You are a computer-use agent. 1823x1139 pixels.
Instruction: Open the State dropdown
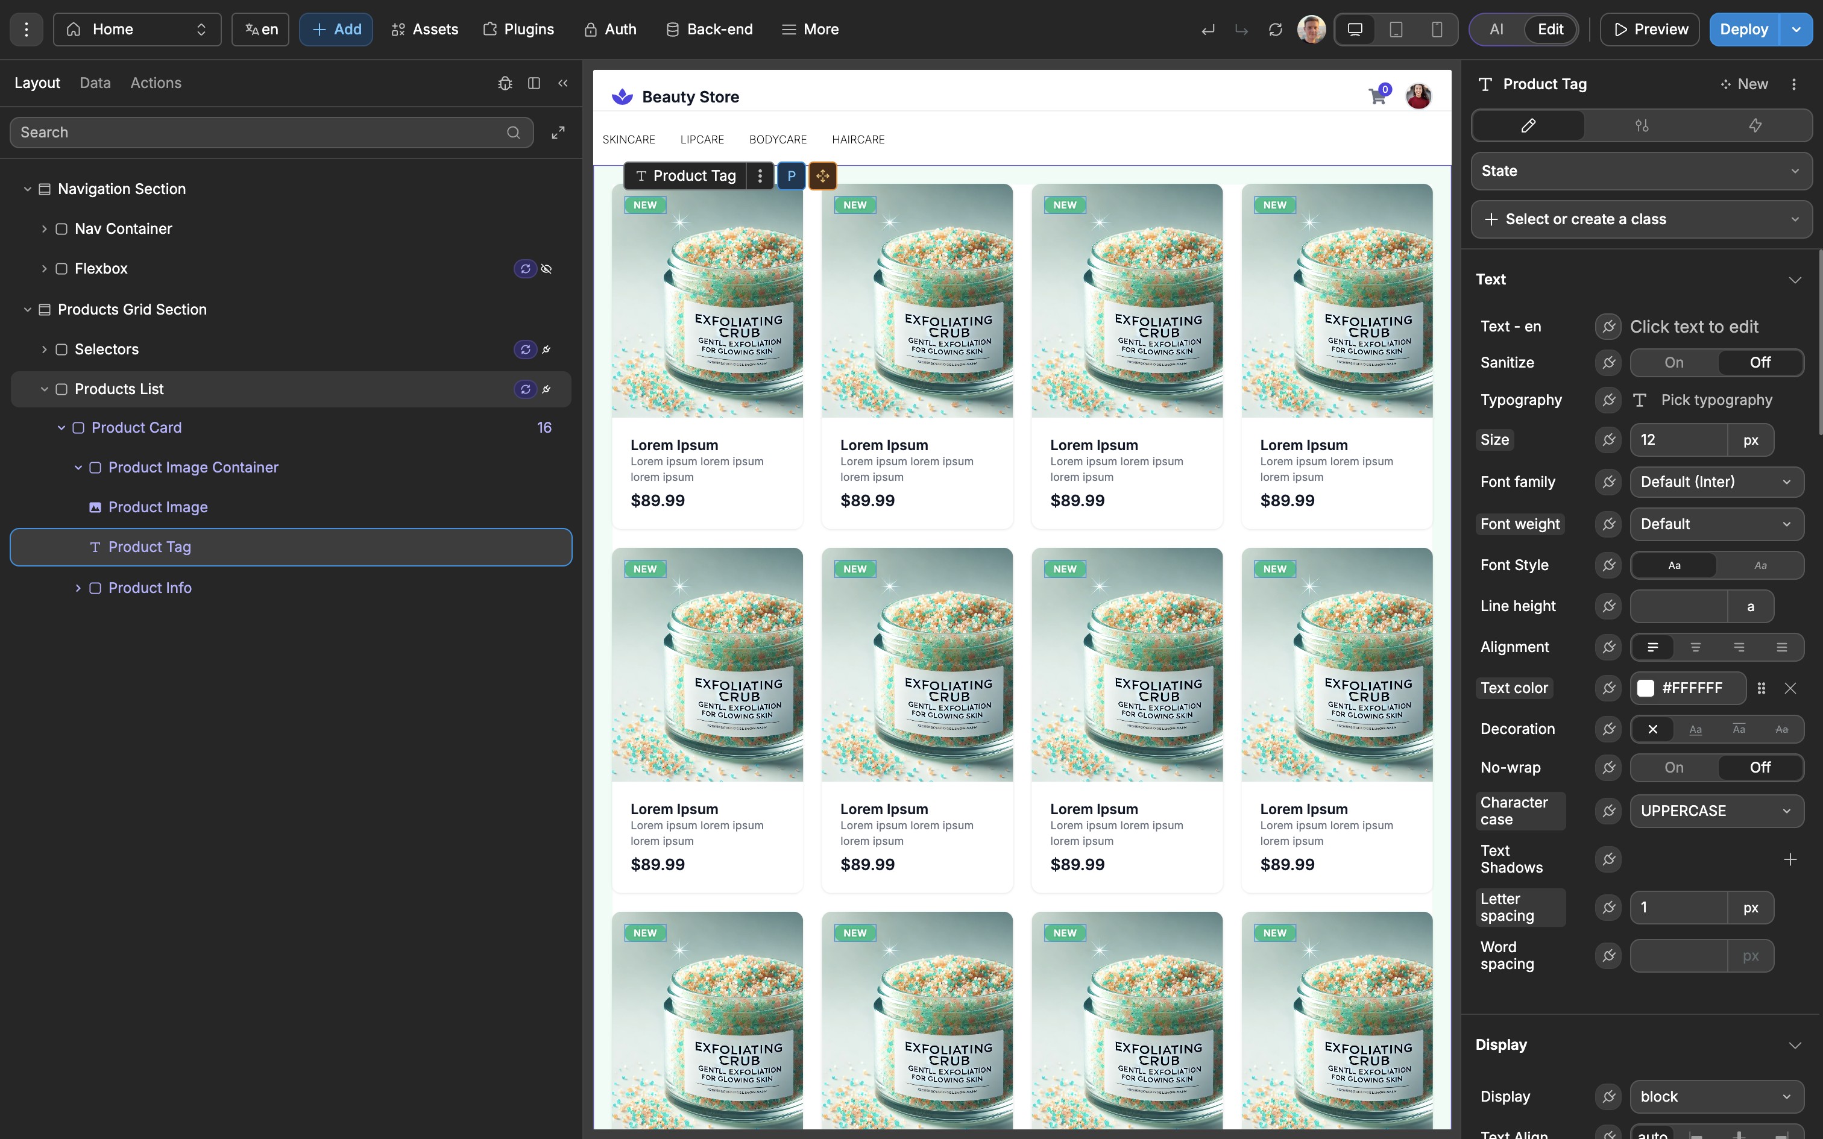click(1642, 171)
